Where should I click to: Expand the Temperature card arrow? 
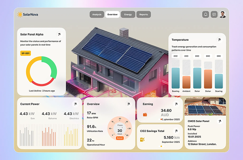219,40
